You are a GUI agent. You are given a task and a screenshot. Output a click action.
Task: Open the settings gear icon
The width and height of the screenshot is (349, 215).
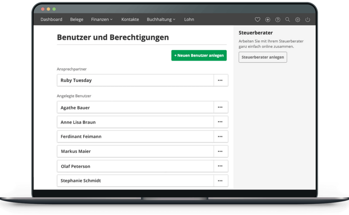298,20
